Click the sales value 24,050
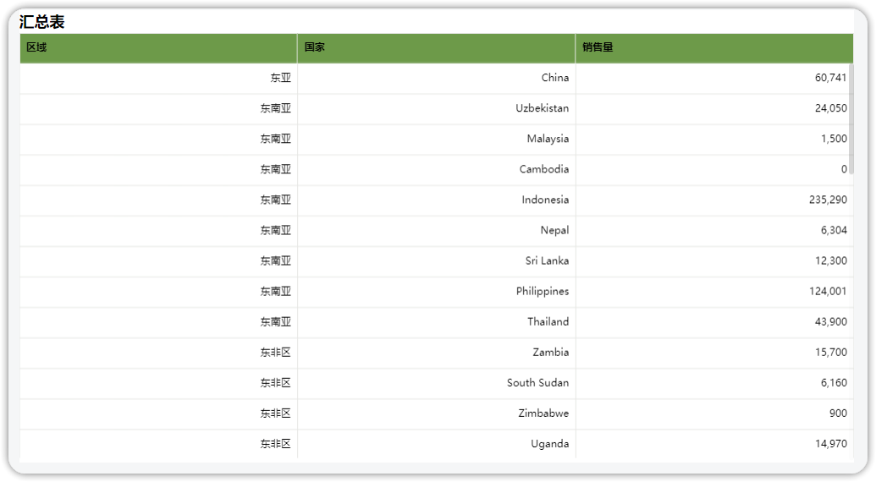This screenshot has height=482, width=876. click(831, 108)
